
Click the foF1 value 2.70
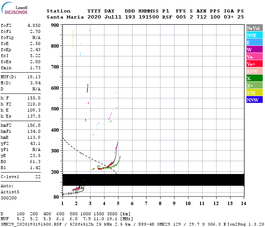point(35,31)
